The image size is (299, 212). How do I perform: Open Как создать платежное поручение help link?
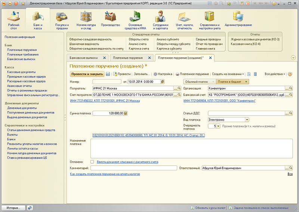pyautogui.click(x=105, y=174)
